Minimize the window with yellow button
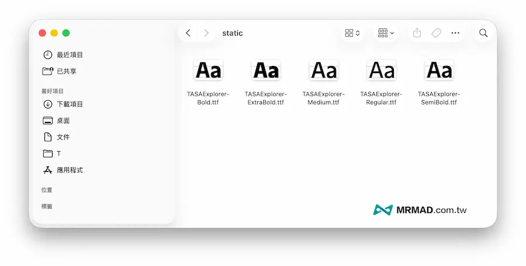 (54, 33)
